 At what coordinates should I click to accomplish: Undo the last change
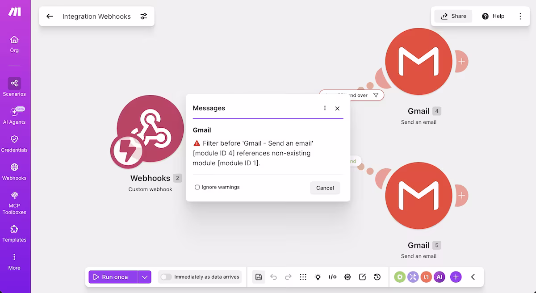click(273, 277)
